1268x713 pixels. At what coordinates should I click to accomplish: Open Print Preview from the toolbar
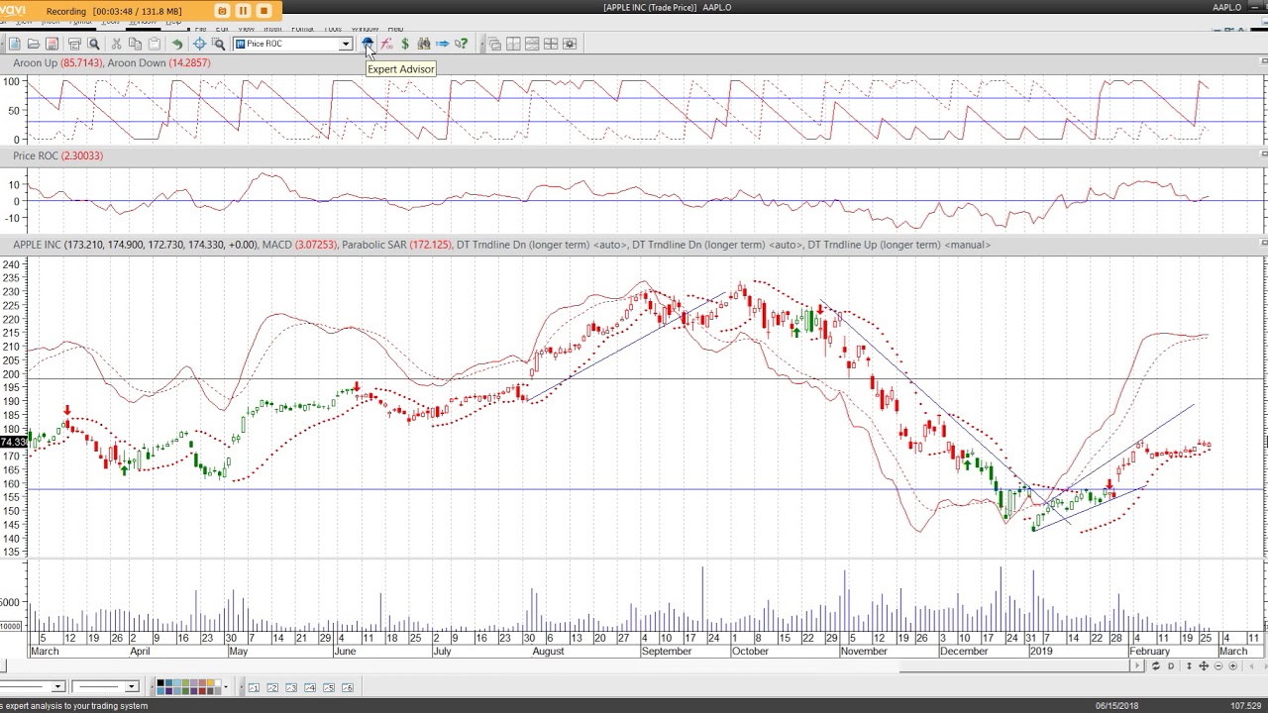94,44
